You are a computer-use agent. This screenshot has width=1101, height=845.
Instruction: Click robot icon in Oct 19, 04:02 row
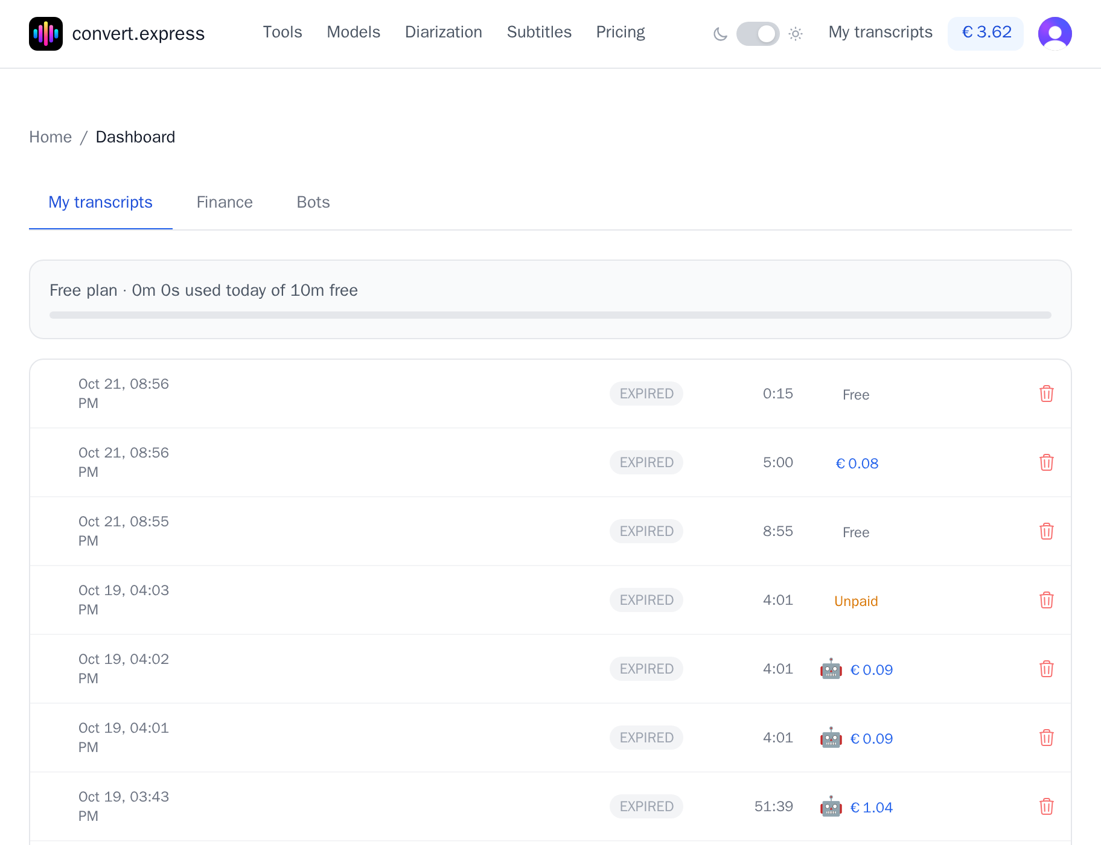[x=831, y=669]
